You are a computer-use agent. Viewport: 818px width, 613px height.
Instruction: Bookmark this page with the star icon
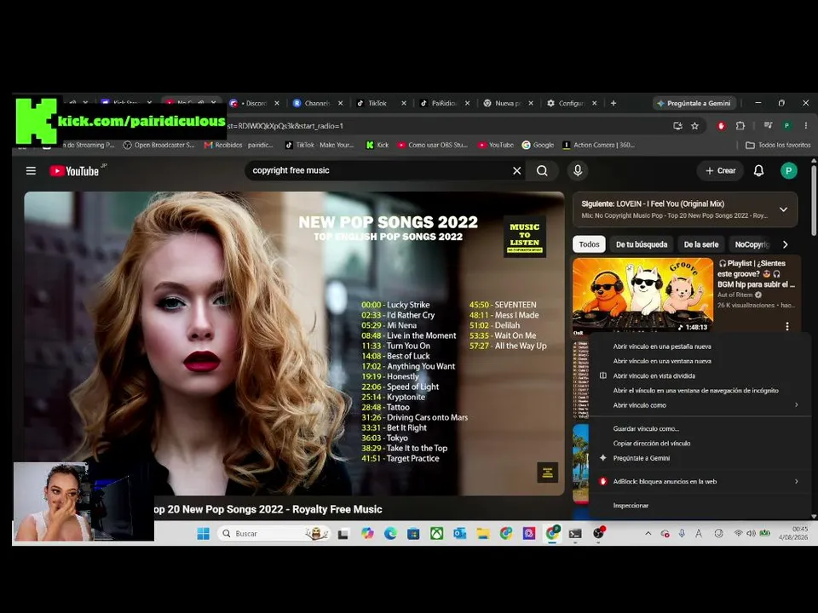pos(695,126)
